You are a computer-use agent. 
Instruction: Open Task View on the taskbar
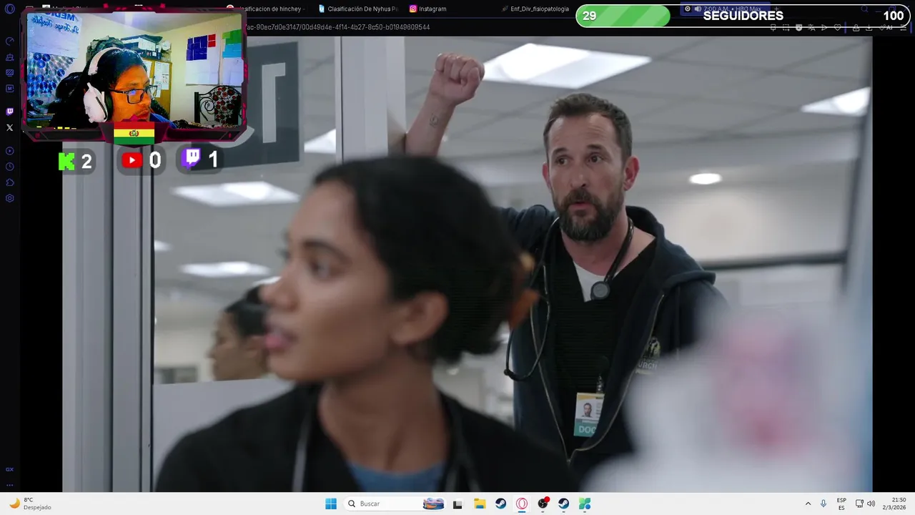point(457,504)
